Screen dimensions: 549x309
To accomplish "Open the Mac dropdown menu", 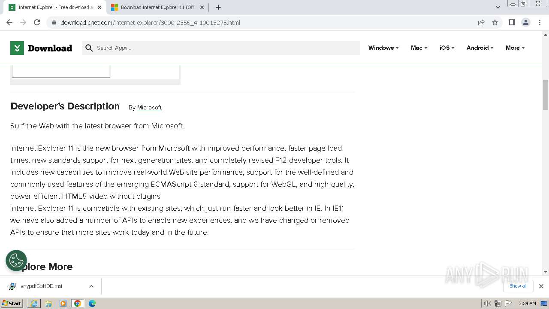I will point(419,48).
